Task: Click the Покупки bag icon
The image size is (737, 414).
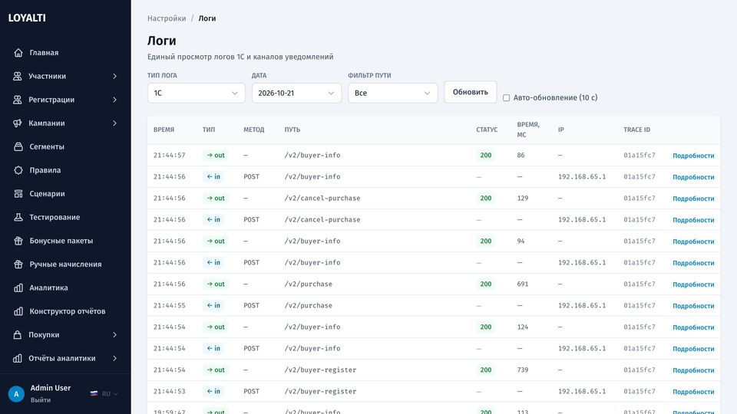Action: (x=18, y=335)
